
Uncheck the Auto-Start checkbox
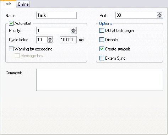[x=11, y=23]
